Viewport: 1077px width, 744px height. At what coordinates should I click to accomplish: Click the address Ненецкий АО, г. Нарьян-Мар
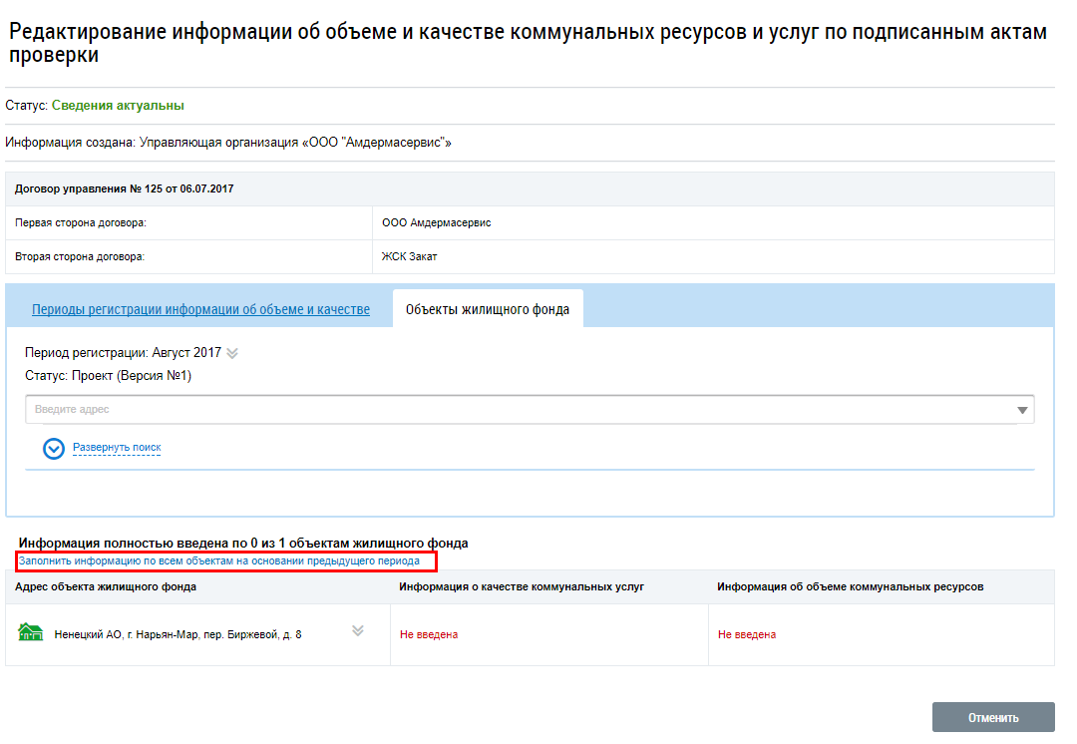point(178,634)
